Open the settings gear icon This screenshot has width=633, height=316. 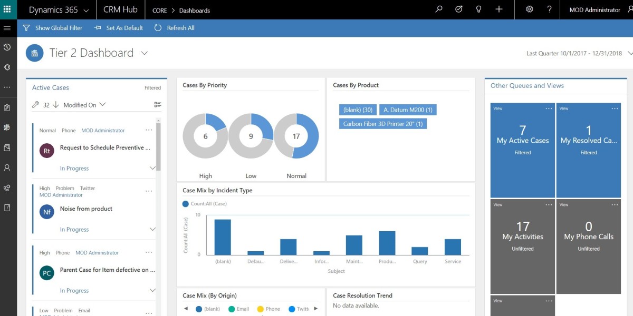[530, 9]
